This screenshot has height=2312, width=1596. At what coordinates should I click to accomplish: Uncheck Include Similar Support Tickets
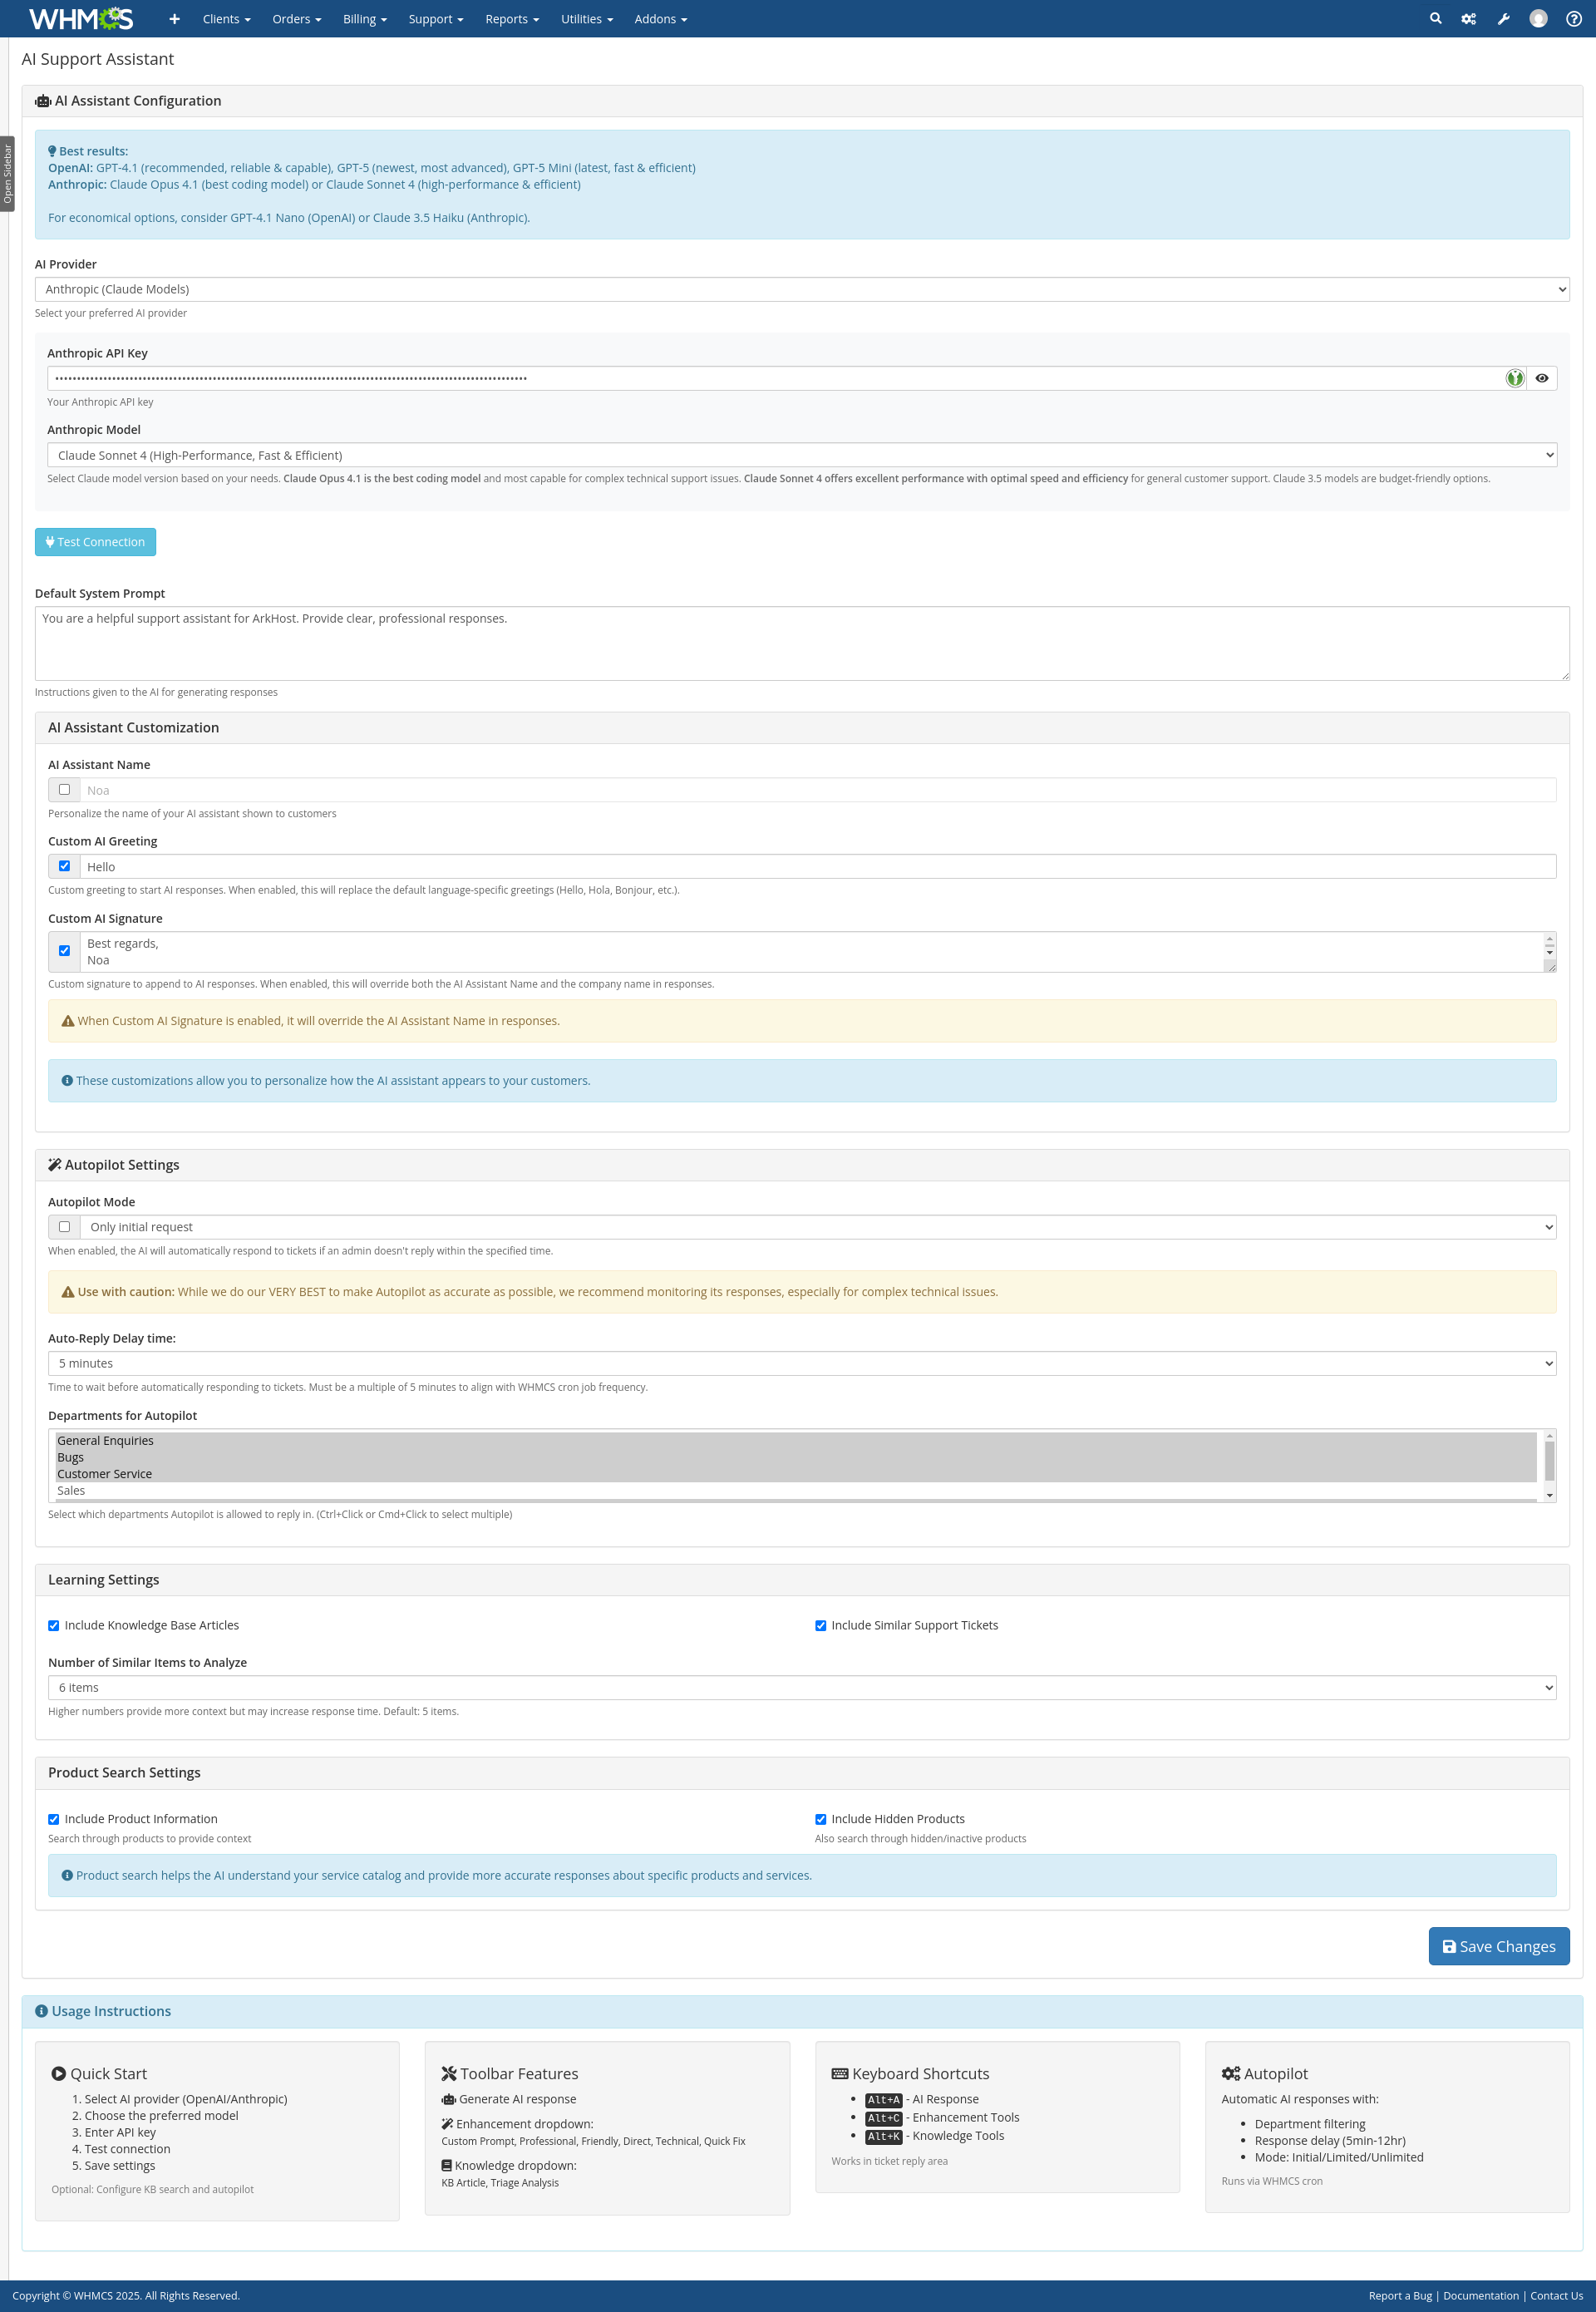coord(821,1625)
